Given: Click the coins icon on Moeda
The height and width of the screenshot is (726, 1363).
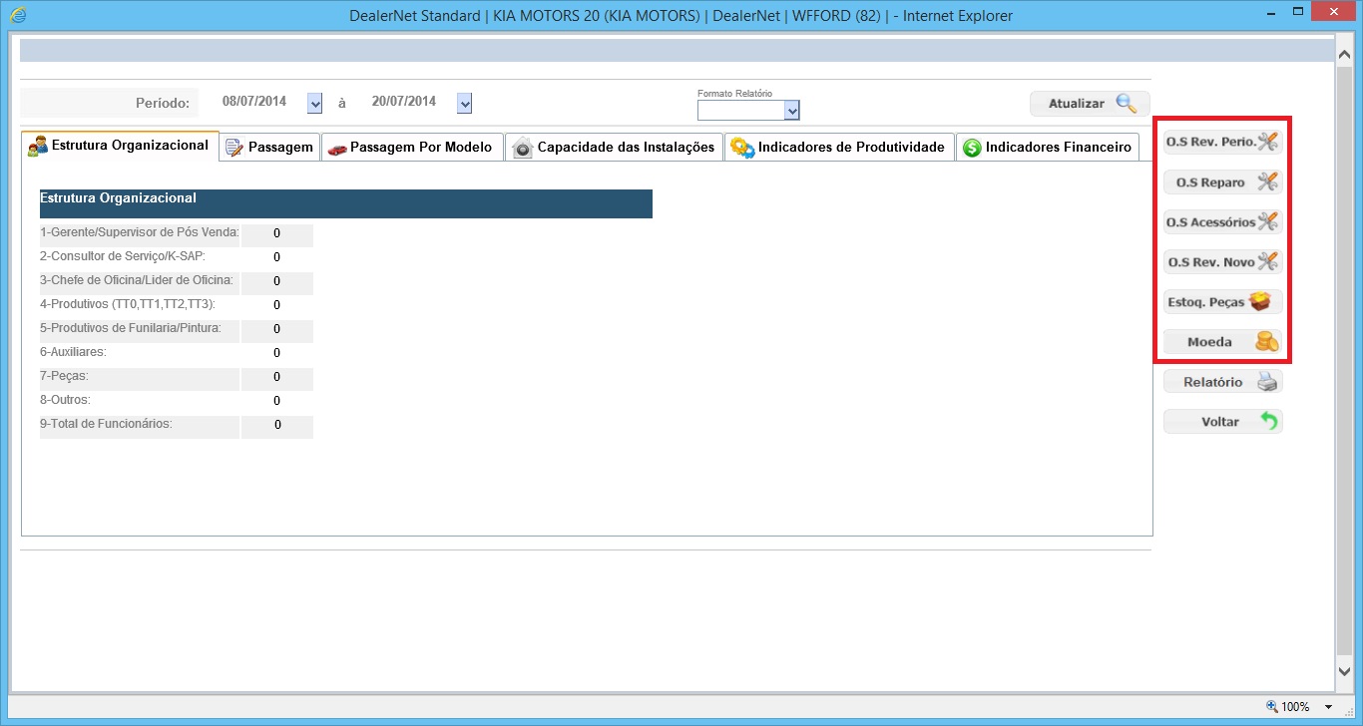Looking at the screenshot, I should coord(1266,341).
